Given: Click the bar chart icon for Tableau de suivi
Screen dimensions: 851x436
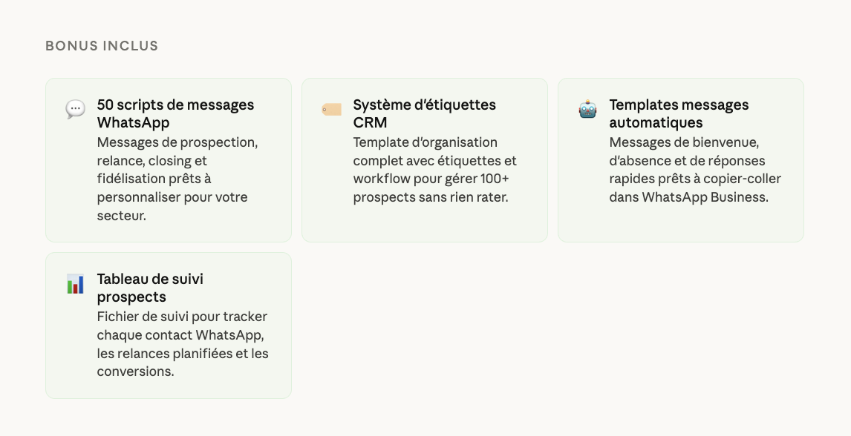Looking at the screenshot, I should [75, 284].
